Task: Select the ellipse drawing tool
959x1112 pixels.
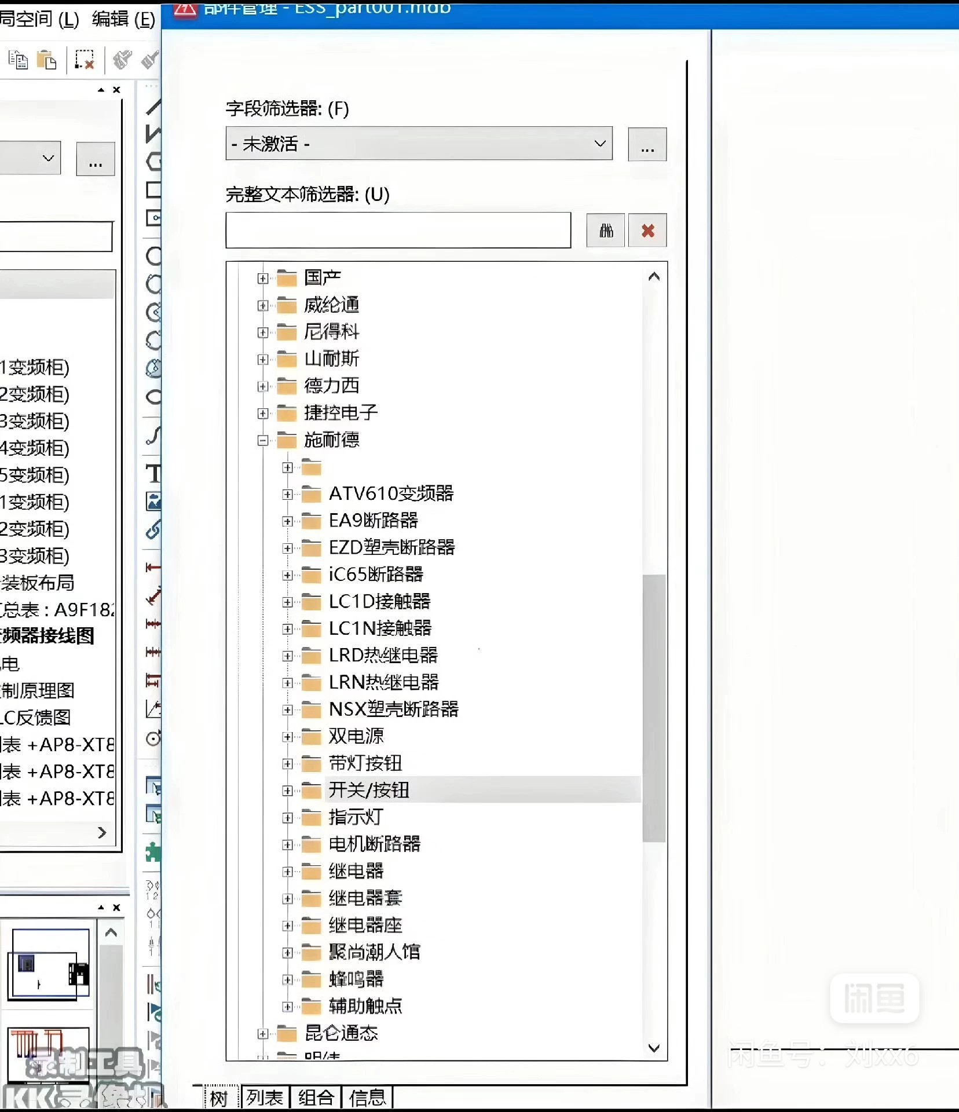Action: tap(153, 397)
